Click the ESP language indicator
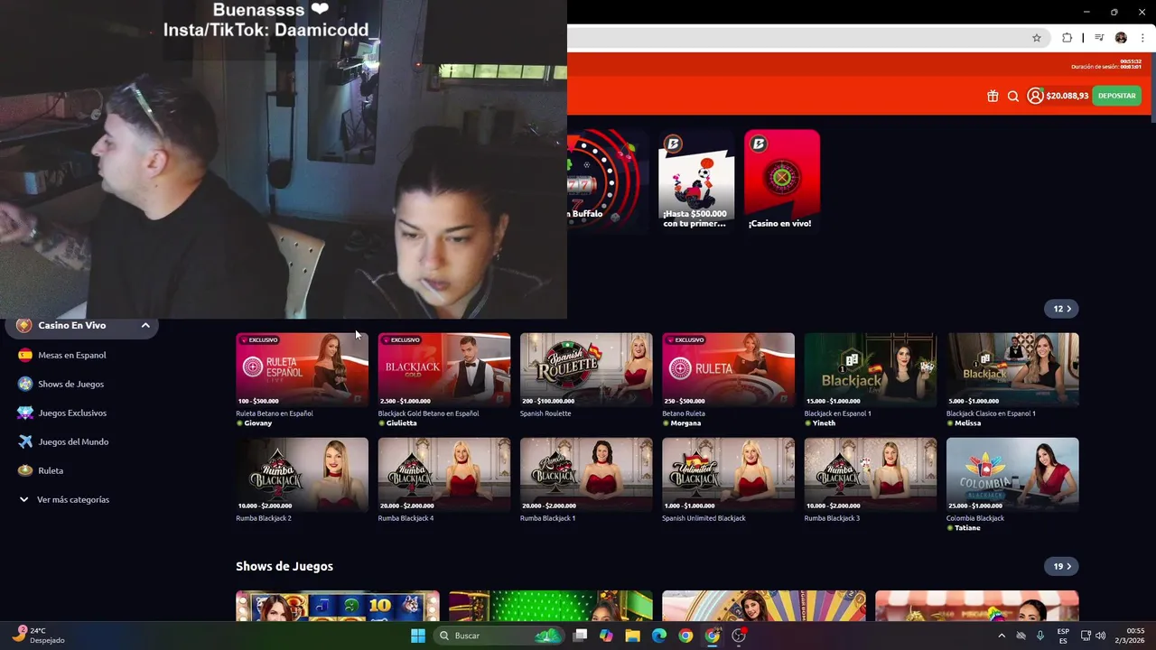The height and width of the screenshot is (650, 1156). click(1063, 636)
